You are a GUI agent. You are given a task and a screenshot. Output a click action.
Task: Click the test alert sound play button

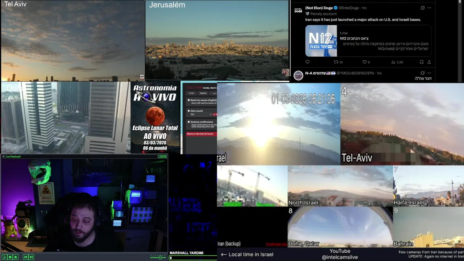(215, 114)
